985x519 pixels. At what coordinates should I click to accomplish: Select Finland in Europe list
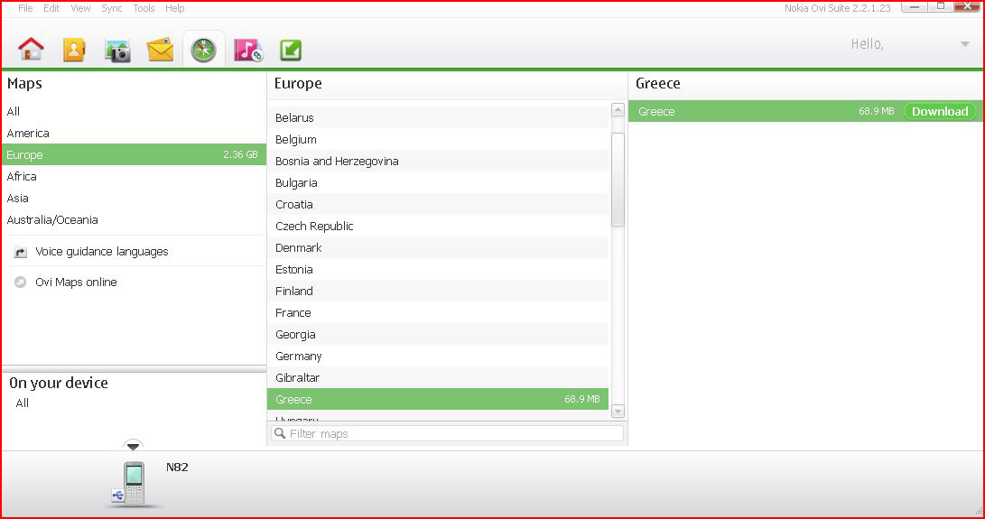[x=438, y=291]
